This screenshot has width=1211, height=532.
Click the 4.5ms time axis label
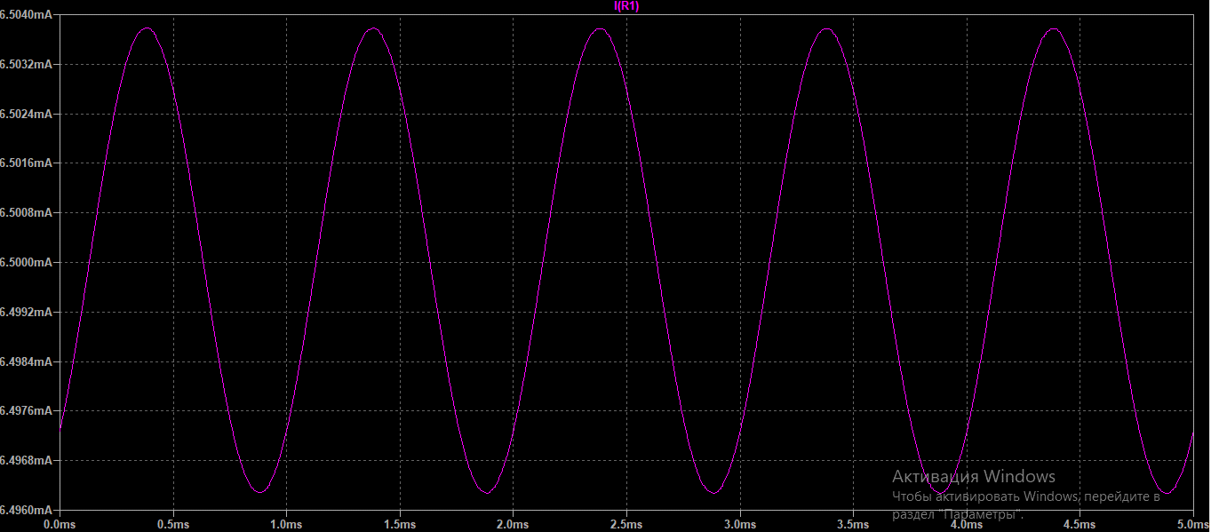(x=1080, y=525)
